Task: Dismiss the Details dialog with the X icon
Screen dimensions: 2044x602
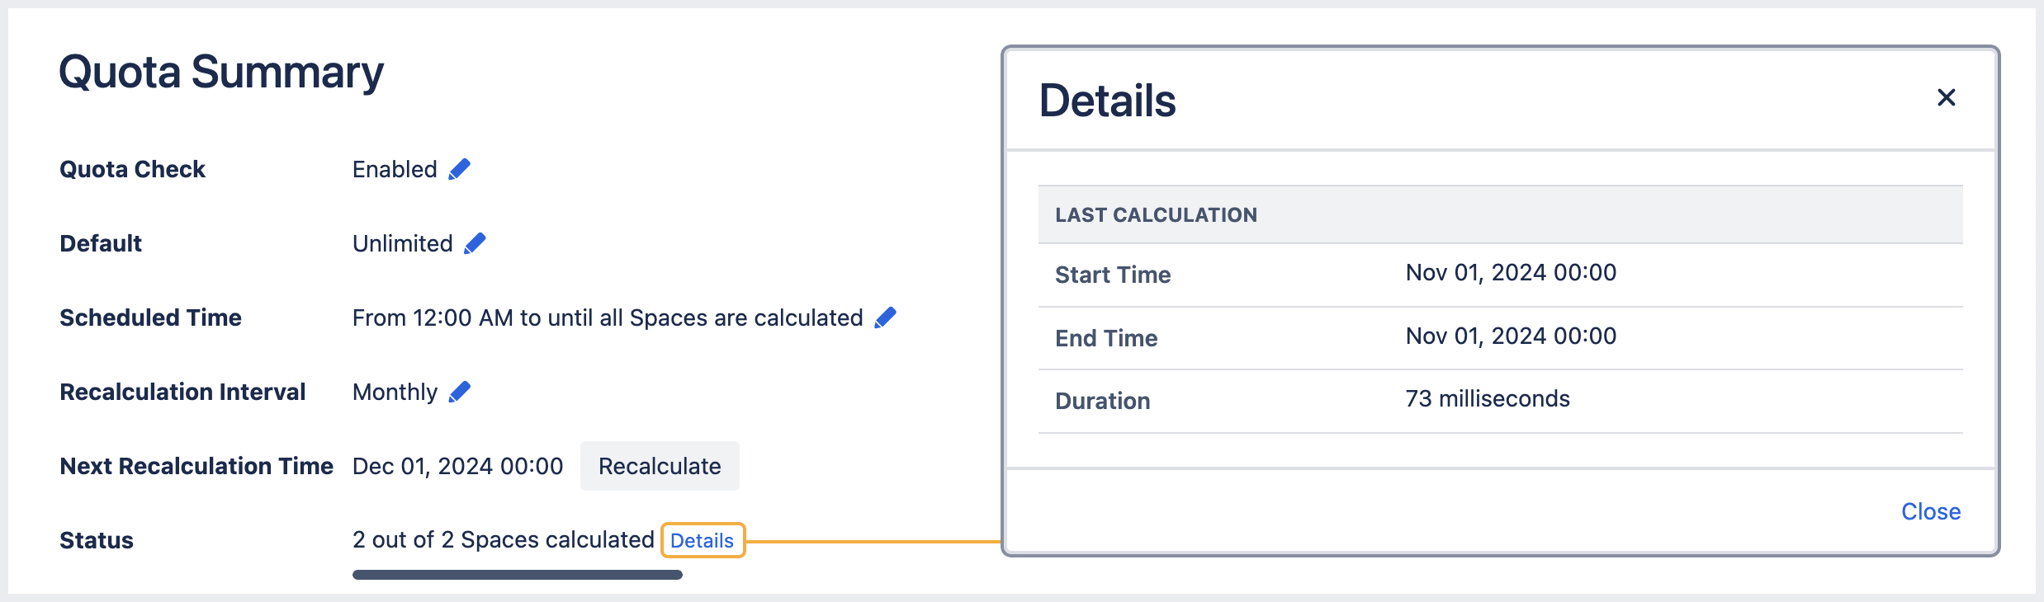Action: coord(1947,97)
